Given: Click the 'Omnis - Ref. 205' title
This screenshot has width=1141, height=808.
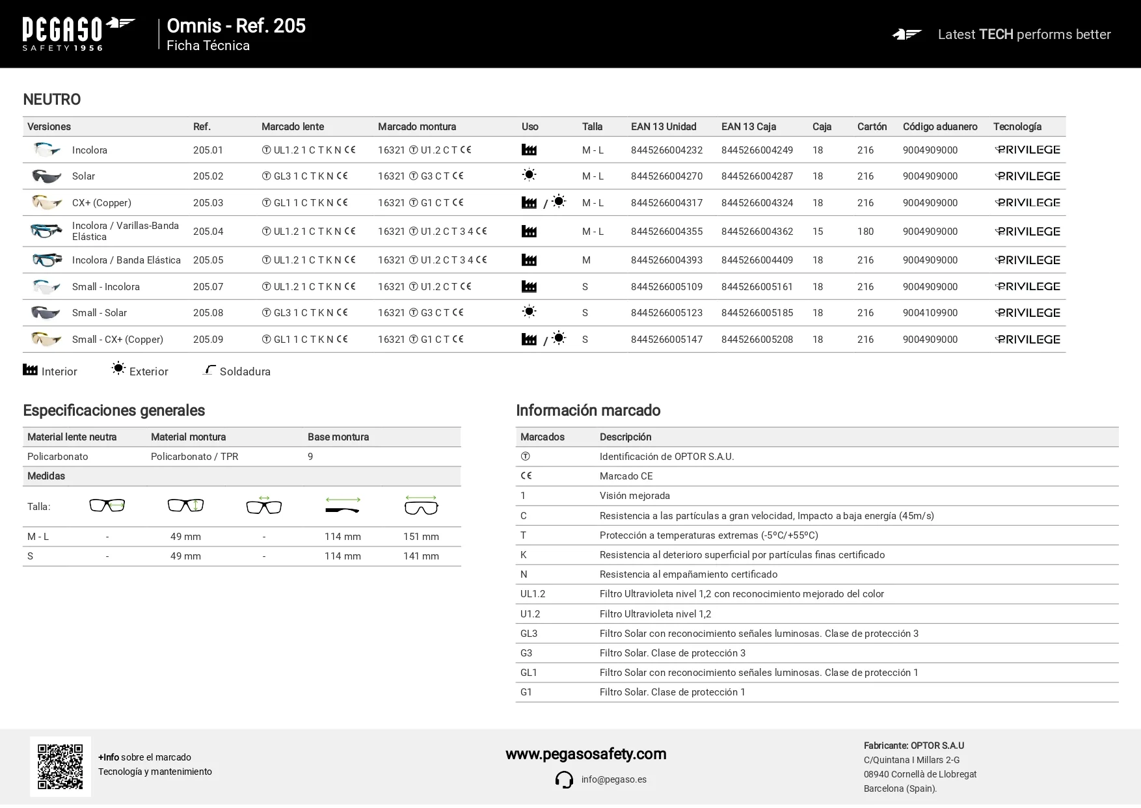Looking at the screenshot, I should pos(236,25).
